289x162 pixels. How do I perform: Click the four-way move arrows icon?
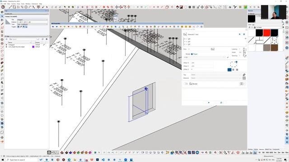pos(202,7)
